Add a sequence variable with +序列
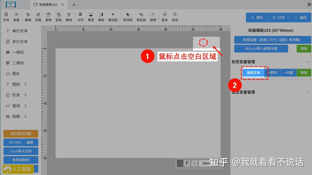 point(272,73)
